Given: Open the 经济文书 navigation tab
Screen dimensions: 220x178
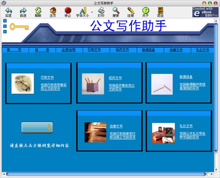Looking at the screenshot, I should click(x=122, y=50).
